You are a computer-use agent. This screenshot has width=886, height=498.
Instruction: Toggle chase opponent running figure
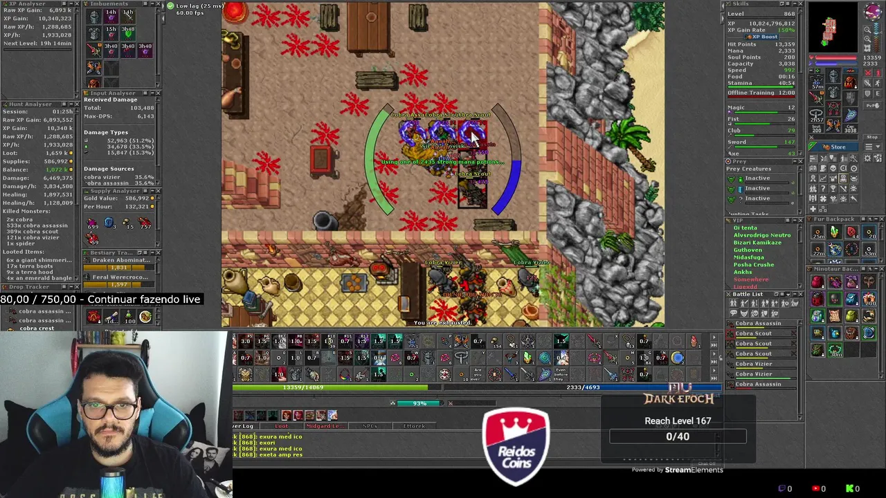[878, 83]
